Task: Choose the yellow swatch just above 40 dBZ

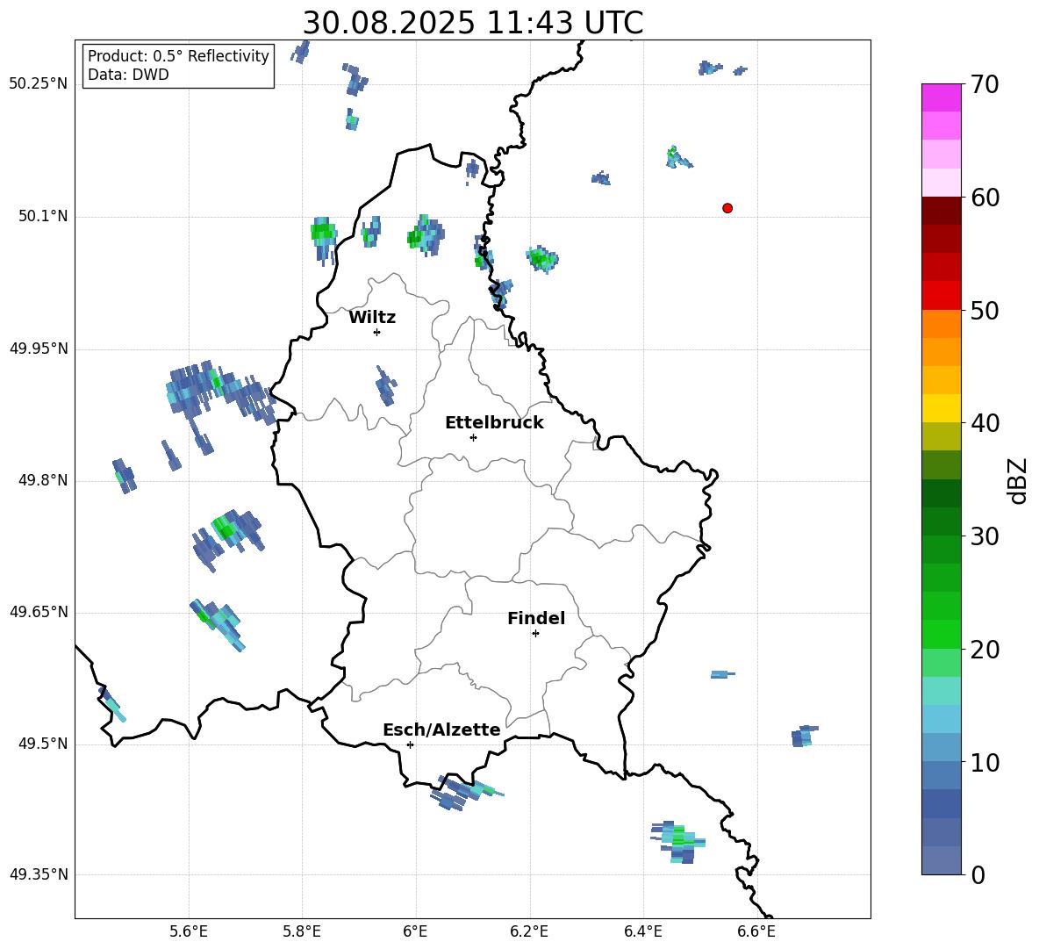Action: (x=941, y=408)
